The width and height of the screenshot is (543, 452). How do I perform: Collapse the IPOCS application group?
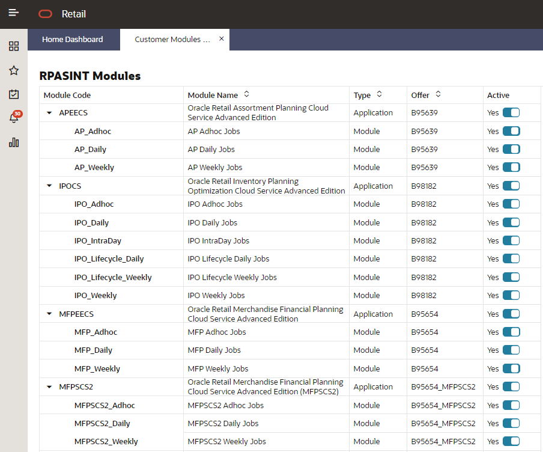49,186
